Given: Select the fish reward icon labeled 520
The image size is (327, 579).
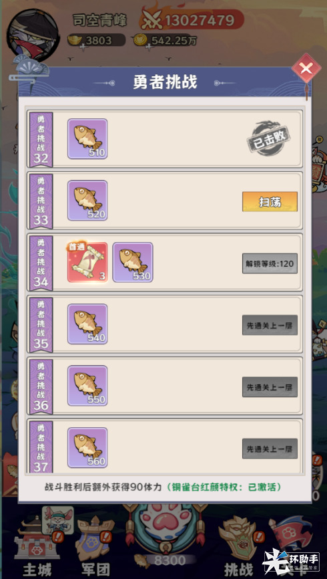Looking at the screenshot, I should coord(87,201).
